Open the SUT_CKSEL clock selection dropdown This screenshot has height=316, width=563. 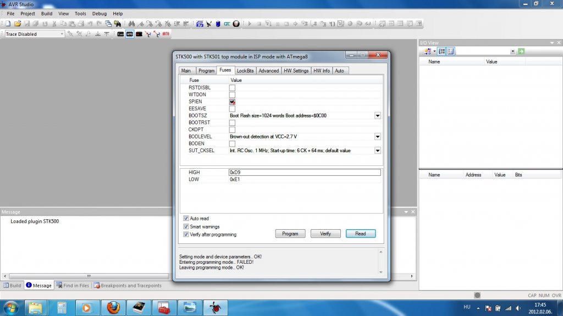[x=377, y=151]
